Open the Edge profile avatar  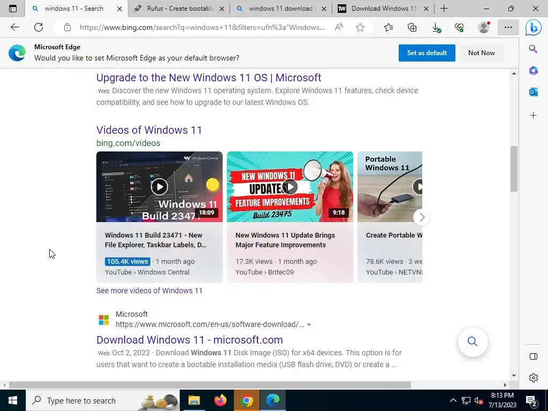[x=484, y=27]
